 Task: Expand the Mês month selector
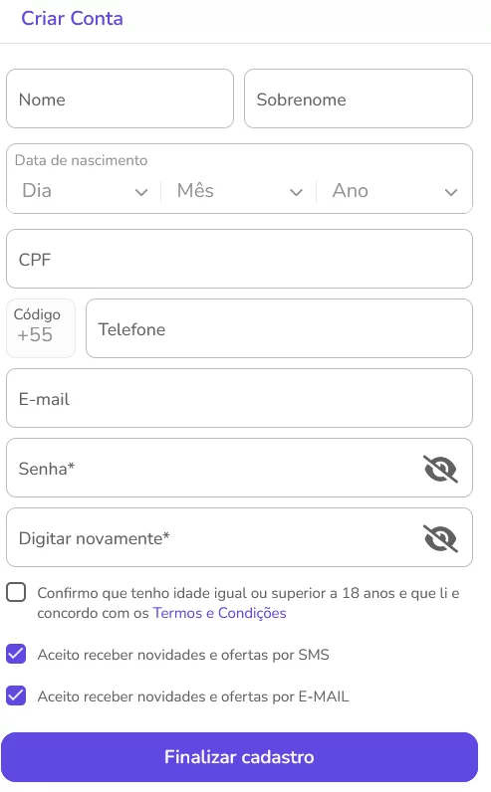coord(239,191)
